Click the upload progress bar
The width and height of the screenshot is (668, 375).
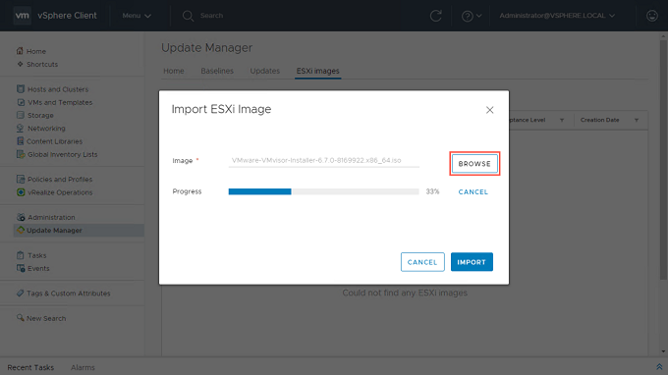(324, 191)
